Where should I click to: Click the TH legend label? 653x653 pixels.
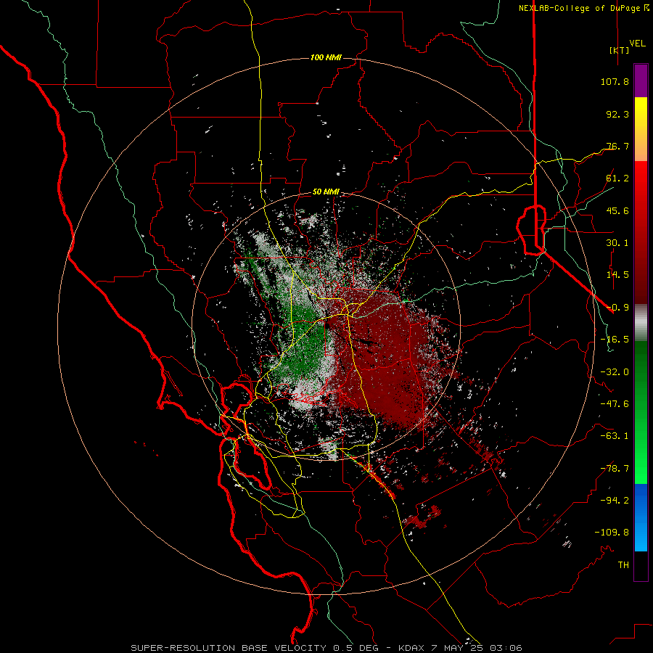[x=623, y=565]
